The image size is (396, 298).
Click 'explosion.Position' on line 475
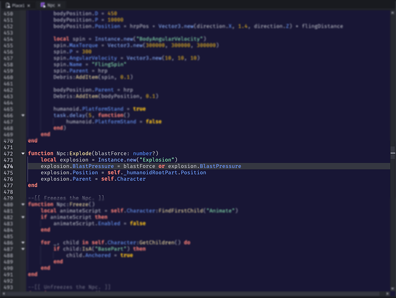click(x=69, y=173)
